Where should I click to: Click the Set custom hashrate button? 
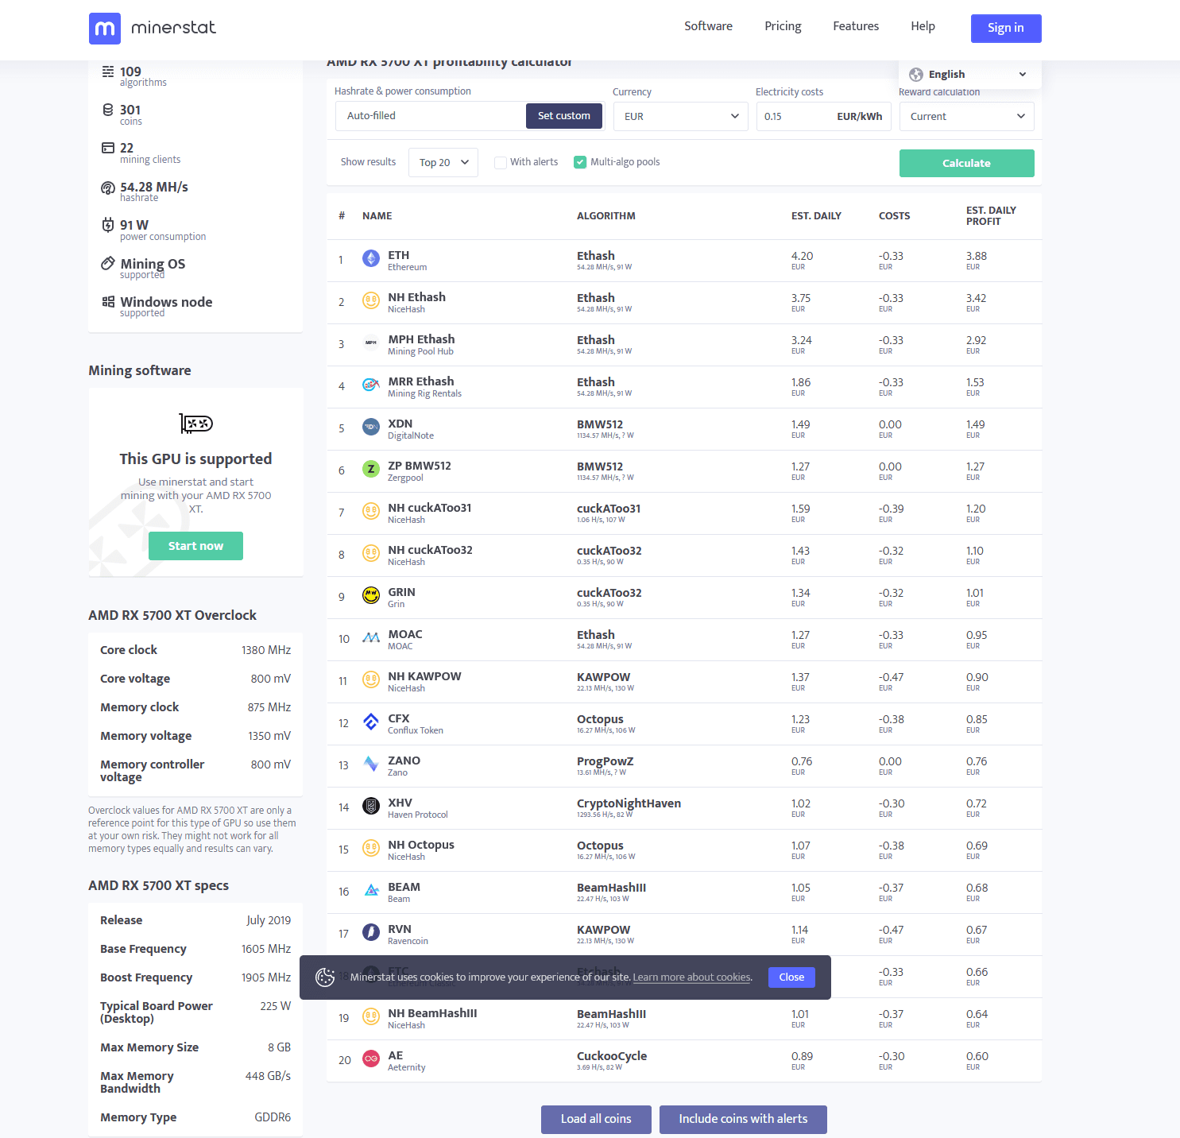[x=564, y=116]
